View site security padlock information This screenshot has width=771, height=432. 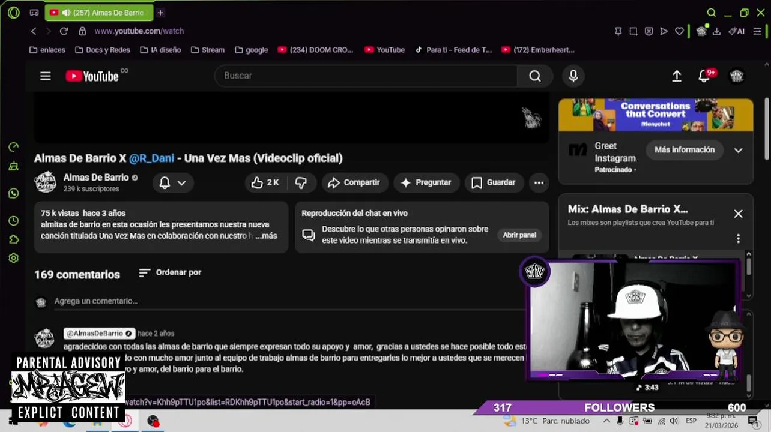tap(82, 31)
